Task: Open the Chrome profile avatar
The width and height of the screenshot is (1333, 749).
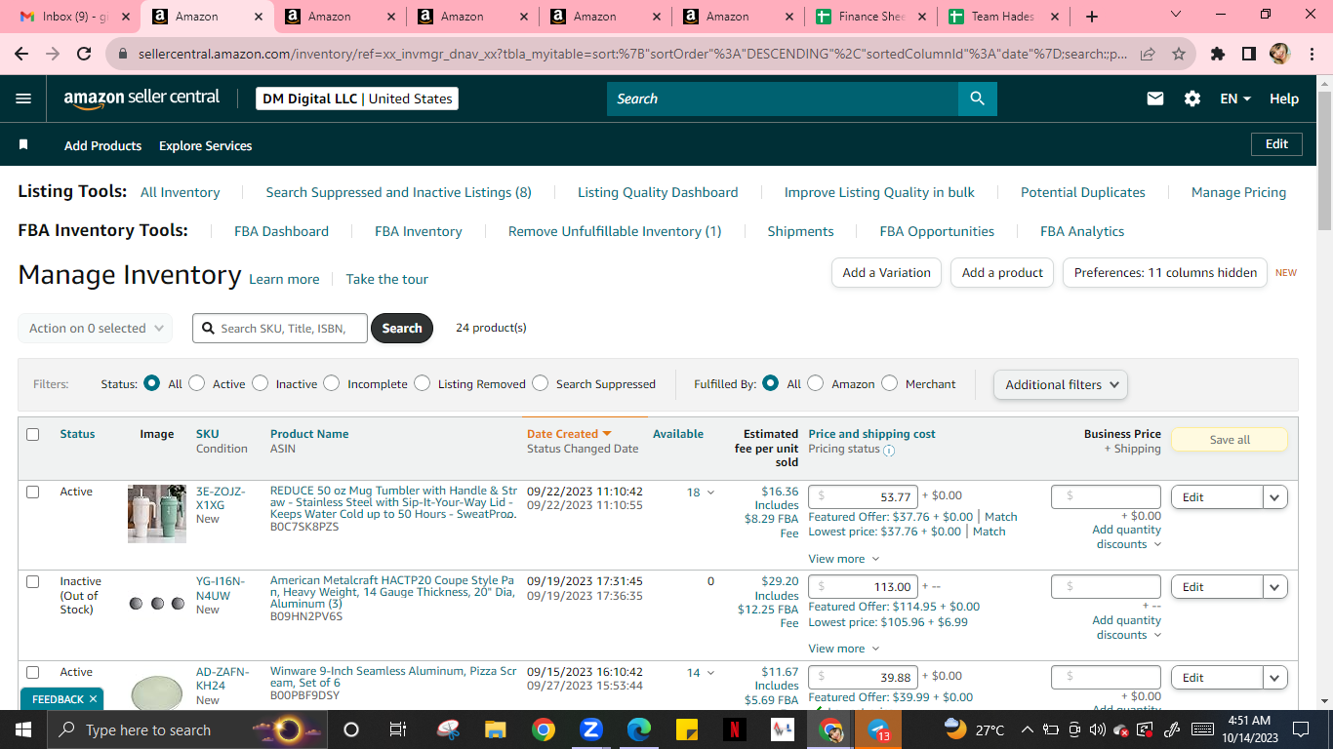Action: click(x=1279, y=54)
